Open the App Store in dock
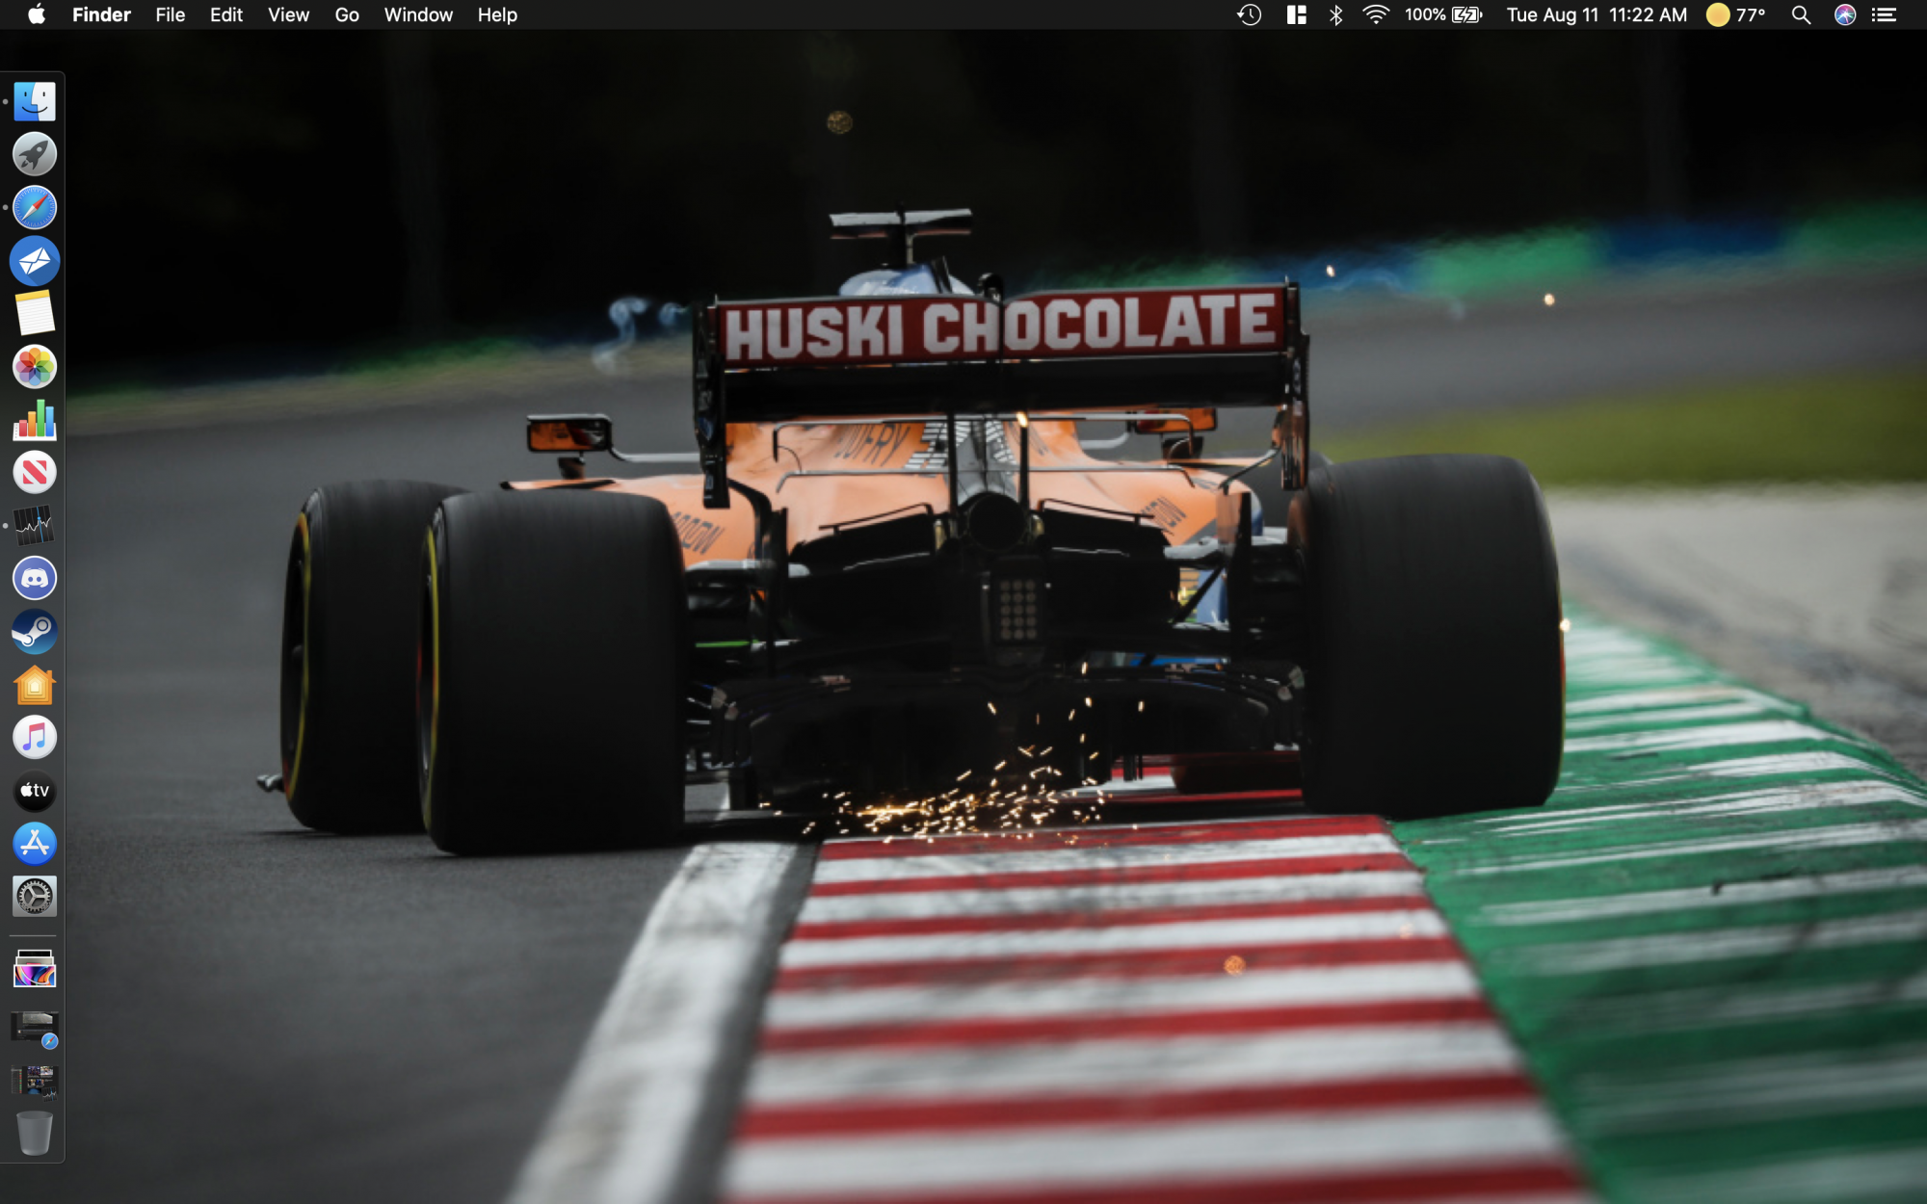The image size is (1927, 1204). coord(35,844)
